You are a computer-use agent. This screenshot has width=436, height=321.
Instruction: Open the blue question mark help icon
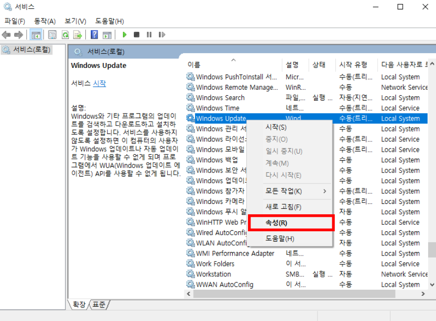94,35
